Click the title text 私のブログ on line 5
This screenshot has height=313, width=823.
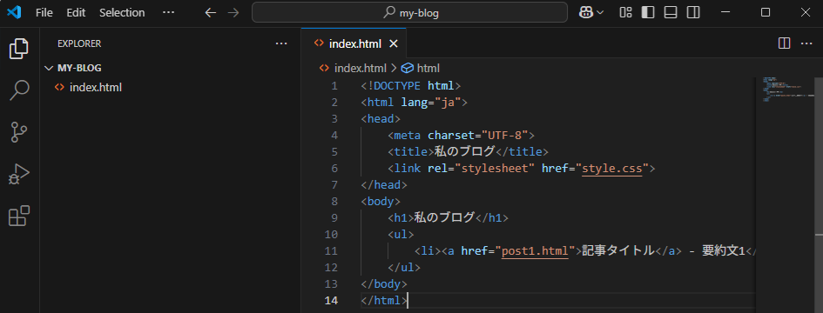pyautogui.click(x=464, y=152)
